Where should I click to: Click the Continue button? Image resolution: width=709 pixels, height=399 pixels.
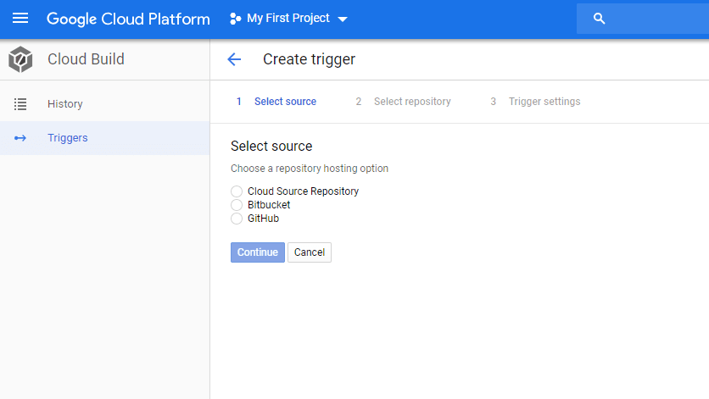tap(258, 252)
